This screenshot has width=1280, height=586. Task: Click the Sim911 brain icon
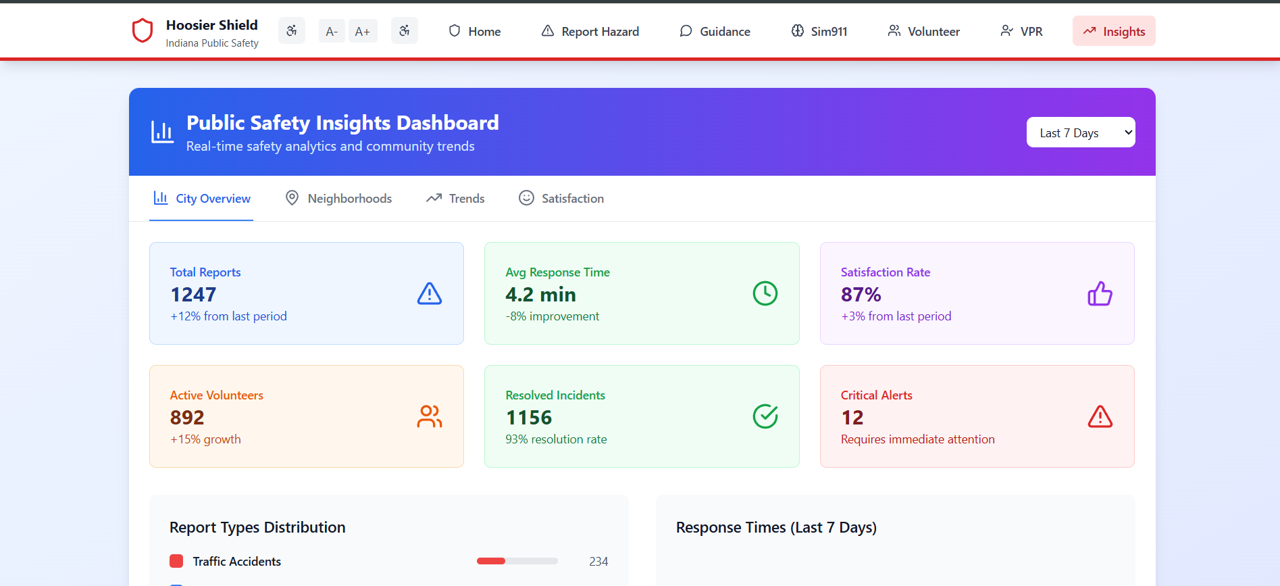(798, 31)
